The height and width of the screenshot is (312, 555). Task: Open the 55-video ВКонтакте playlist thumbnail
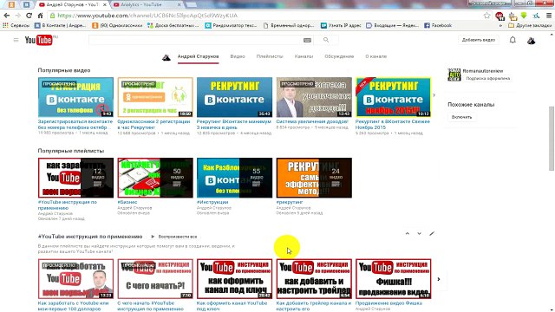(x=235, y=178)
